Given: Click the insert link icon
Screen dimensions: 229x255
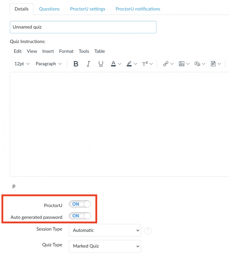Looking at the screenshot, I should [x=166, y=64].
